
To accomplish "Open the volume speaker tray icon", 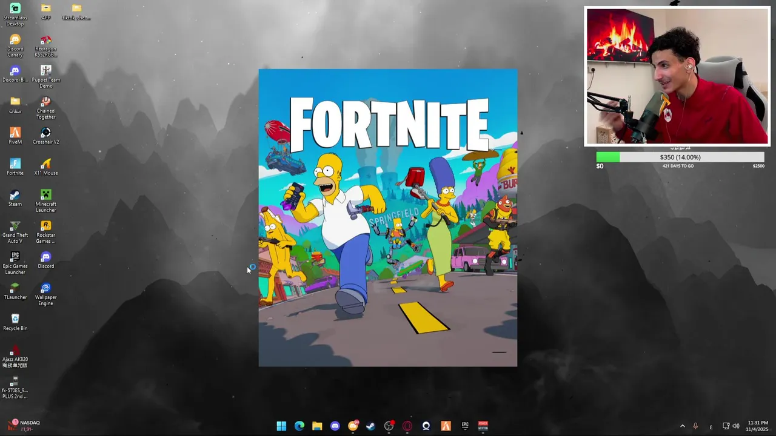I will pyautogui.click(x=737, y=426).
